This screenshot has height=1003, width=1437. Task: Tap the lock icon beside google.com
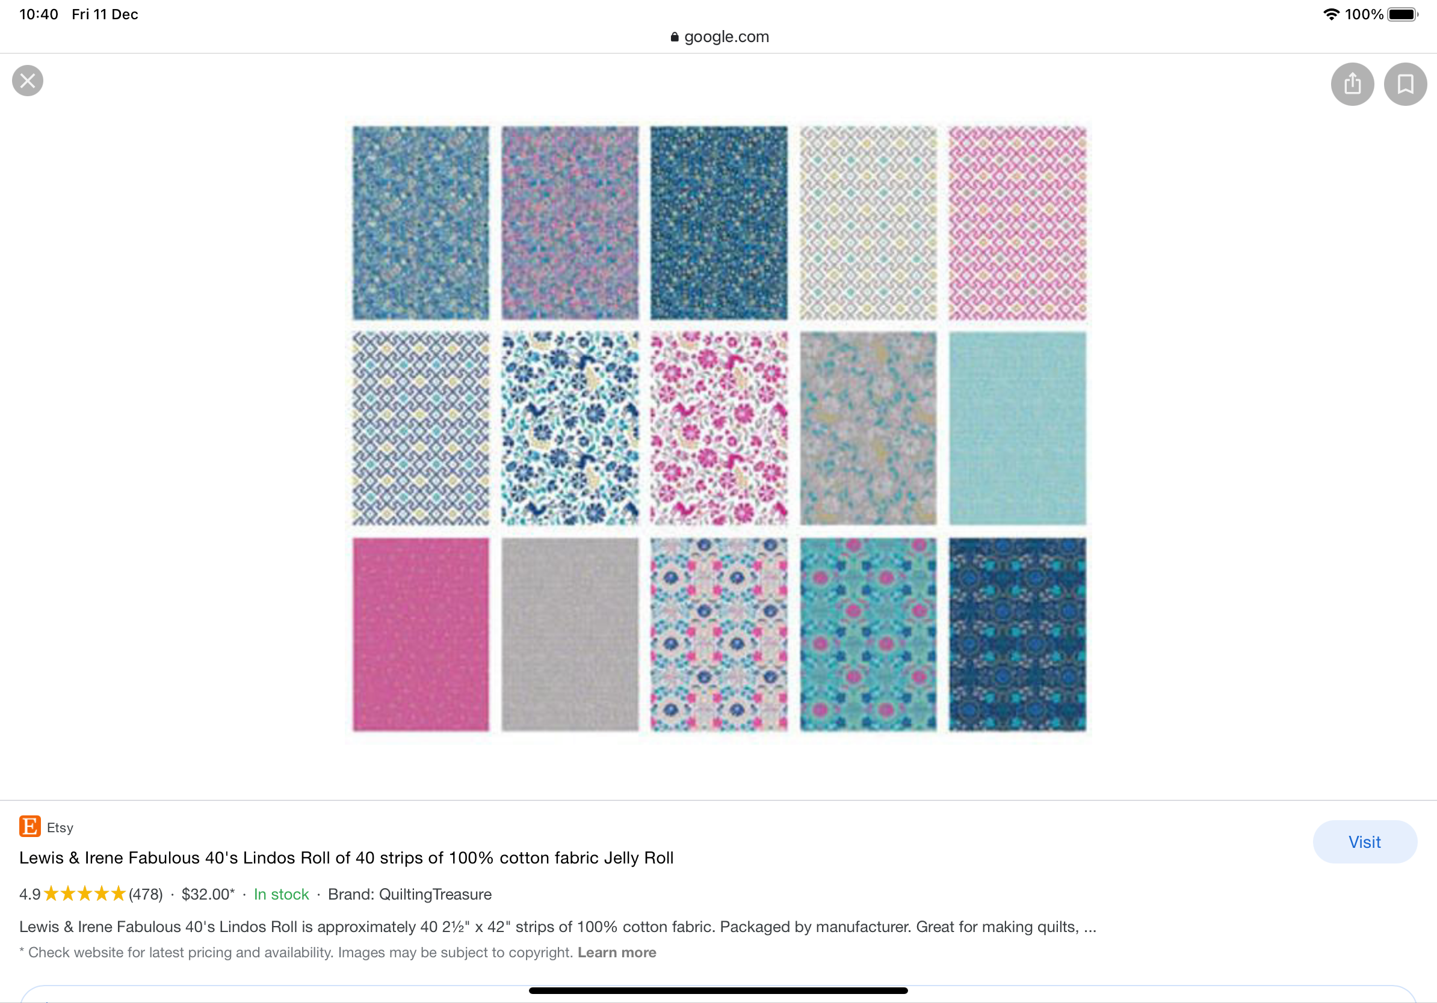[674, 37]
